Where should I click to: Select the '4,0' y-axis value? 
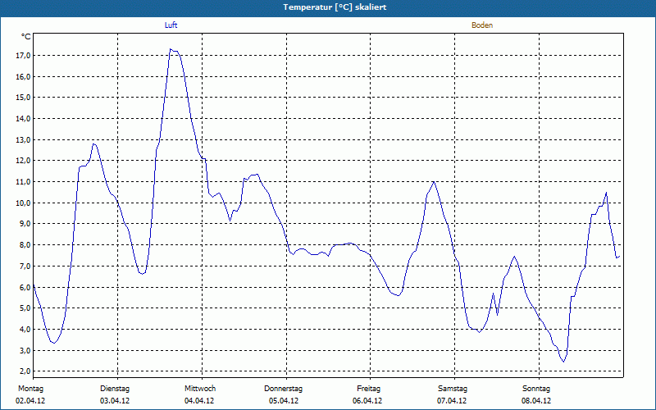point(25,330)
